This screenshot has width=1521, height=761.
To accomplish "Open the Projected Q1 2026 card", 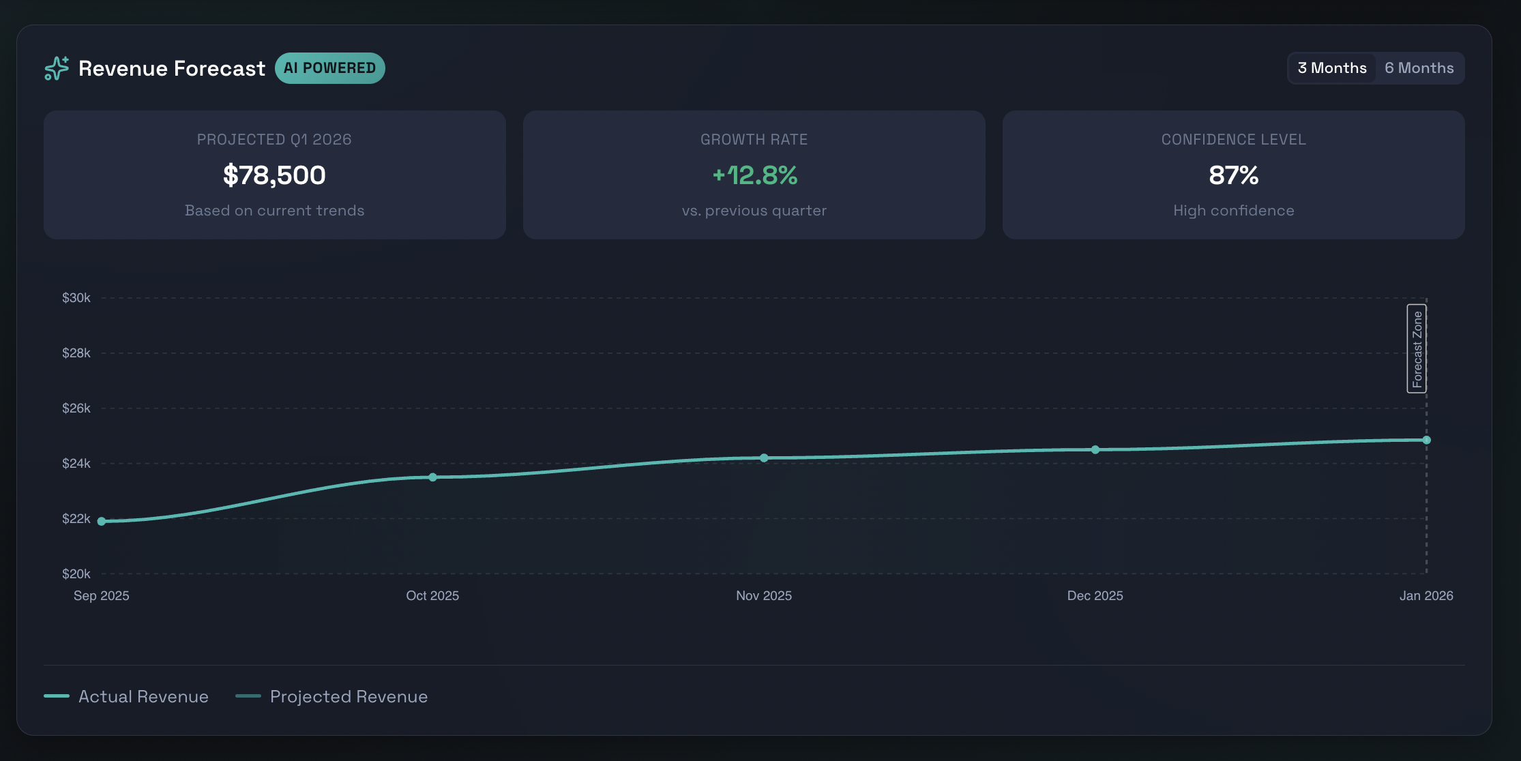I will pos(274,139).
